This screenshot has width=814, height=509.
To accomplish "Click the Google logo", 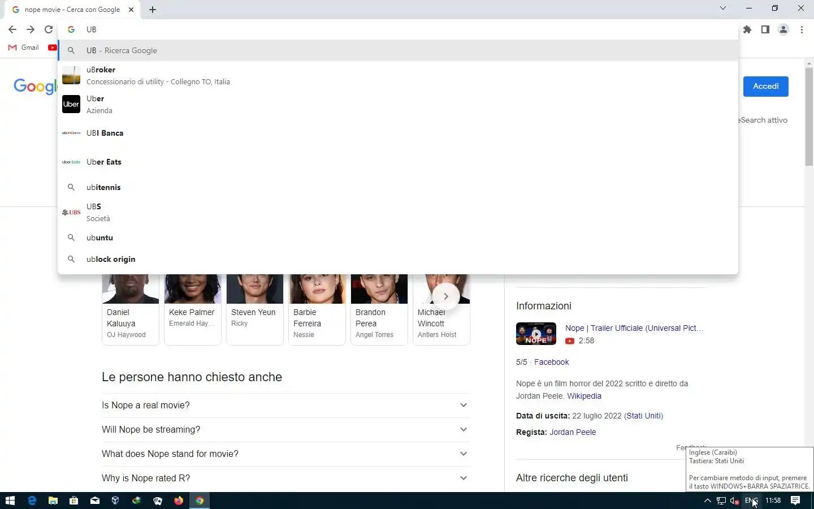I will click(36, 87).
